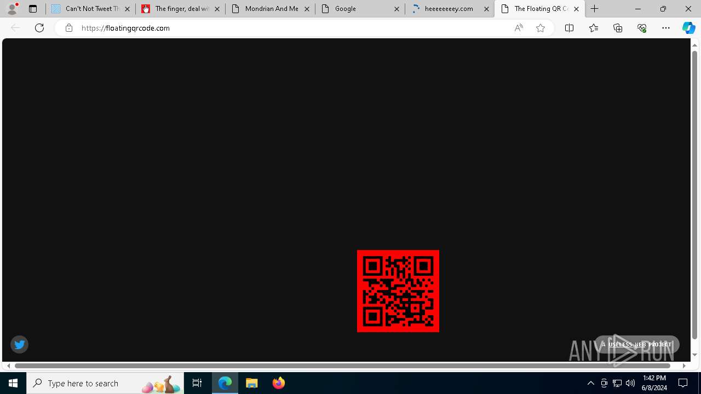Click the horizontal scrollbar right arrow
This screenshot has height=394, width=701.
tap(683, 366)
